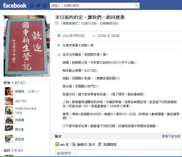
Task: Click the 民調問答 poll icon
Action: coord(100,144)
